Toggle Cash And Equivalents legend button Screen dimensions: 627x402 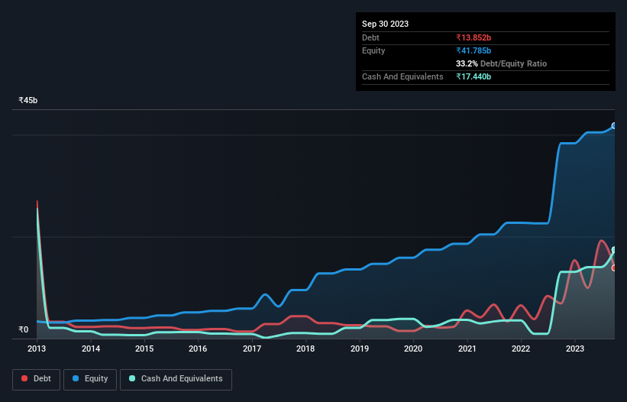176,379
